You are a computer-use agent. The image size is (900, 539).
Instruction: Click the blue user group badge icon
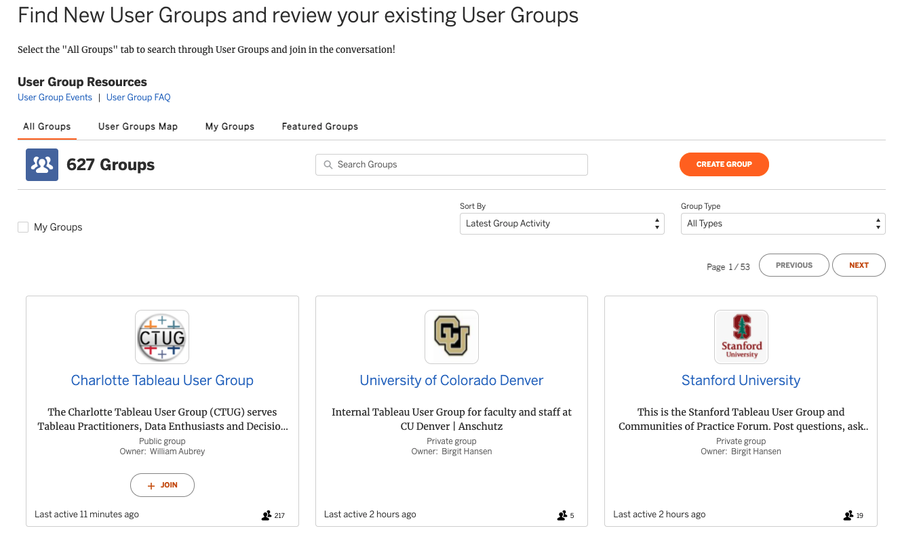point(41,164)
